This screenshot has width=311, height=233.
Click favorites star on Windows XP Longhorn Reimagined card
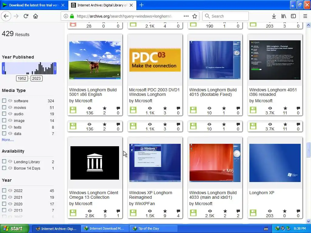pos(165,211)
